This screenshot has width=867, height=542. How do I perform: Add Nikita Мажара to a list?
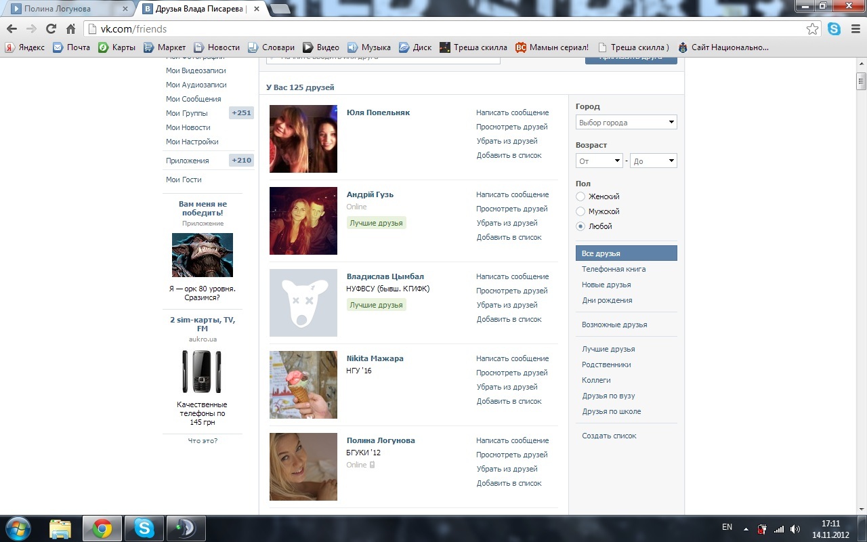coord(509,401)
